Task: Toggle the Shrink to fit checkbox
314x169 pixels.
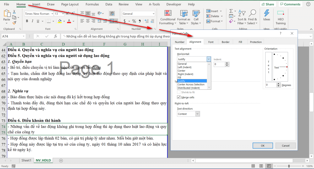Action: (179, 92)
